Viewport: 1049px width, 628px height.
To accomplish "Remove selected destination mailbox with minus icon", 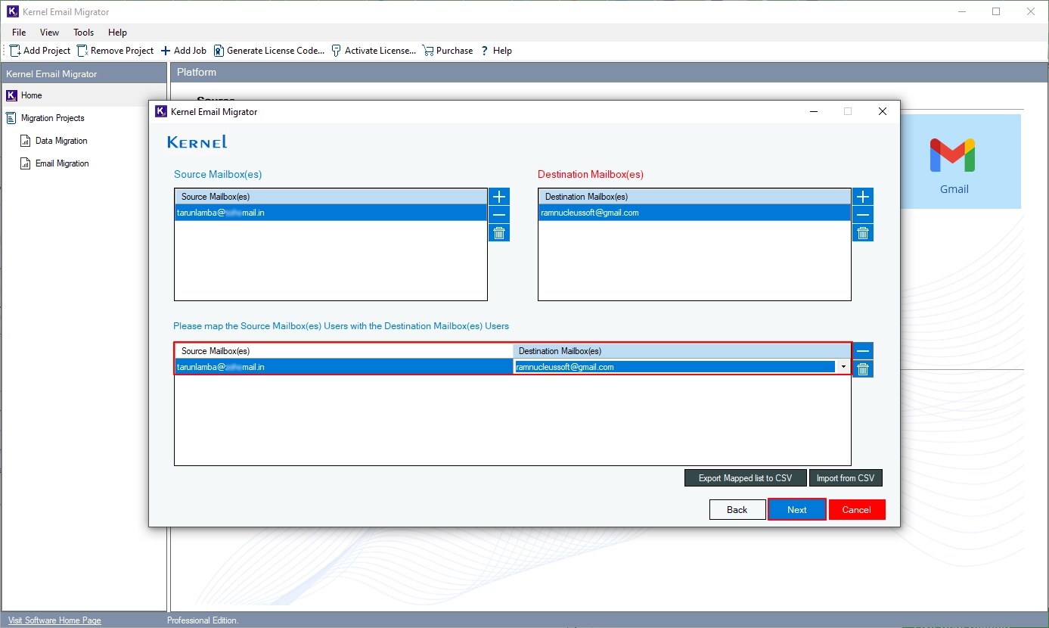I will click(x=863, y=215).
